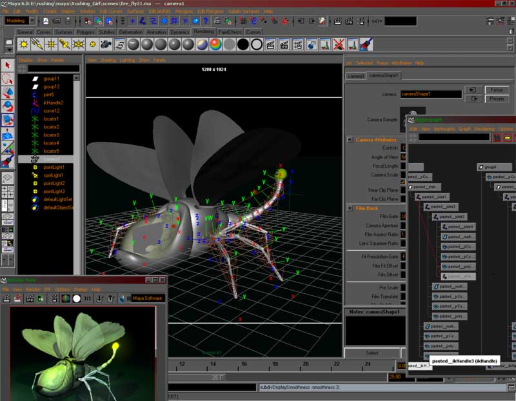Select the Lasso tool in toolbox
This screenshot has width=516, height=401.
(8, 79)
